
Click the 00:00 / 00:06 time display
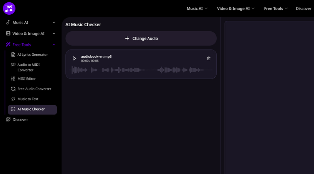[x=90, y=61]
